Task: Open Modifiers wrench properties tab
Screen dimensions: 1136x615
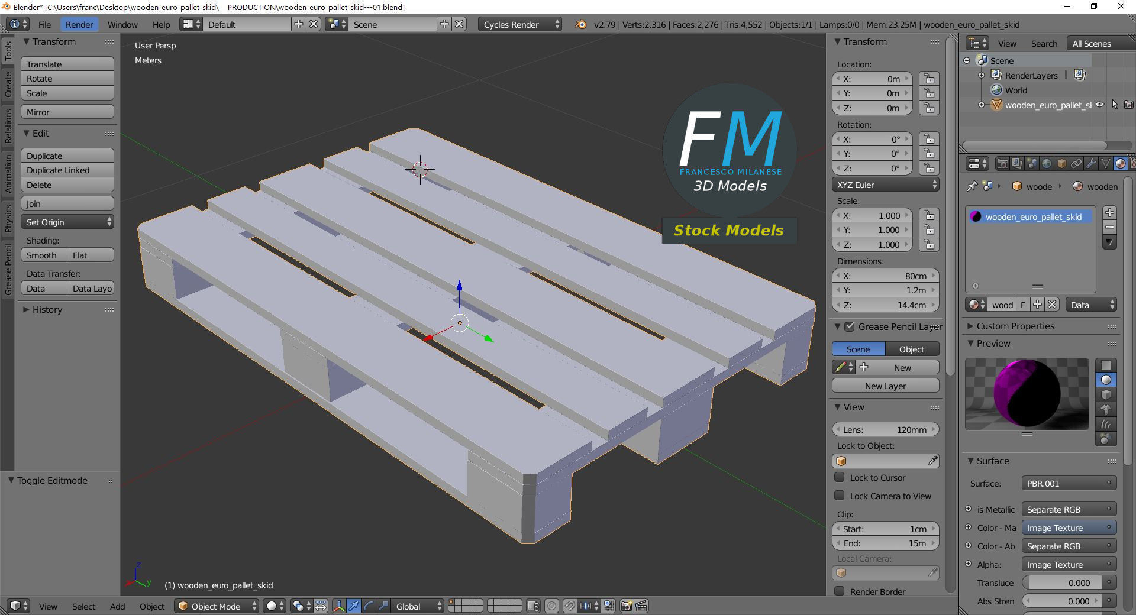Action: pos(1091,164)
